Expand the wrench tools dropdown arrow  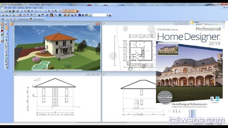click(5, 19)
